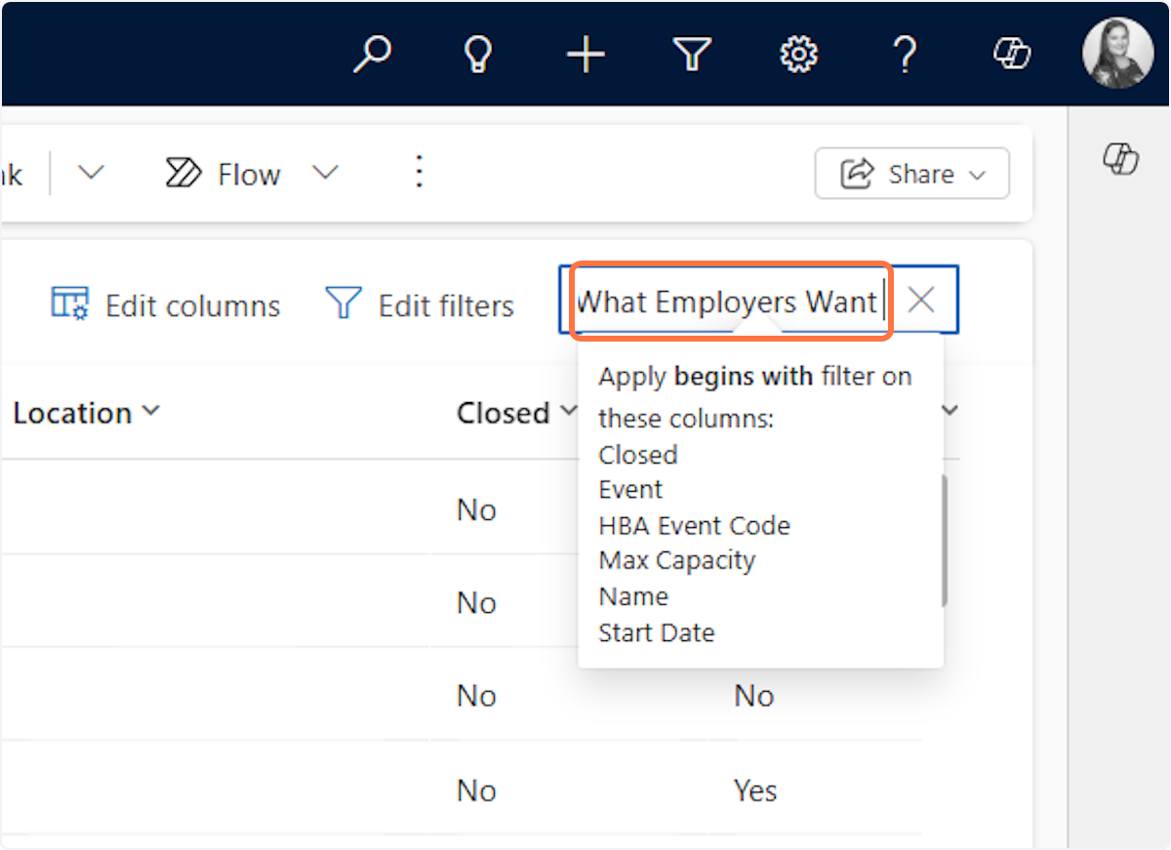Viewport: 1171px width, 850px height.
Task: Open Copilot icon in top bar
Action: click(1012, 55)
